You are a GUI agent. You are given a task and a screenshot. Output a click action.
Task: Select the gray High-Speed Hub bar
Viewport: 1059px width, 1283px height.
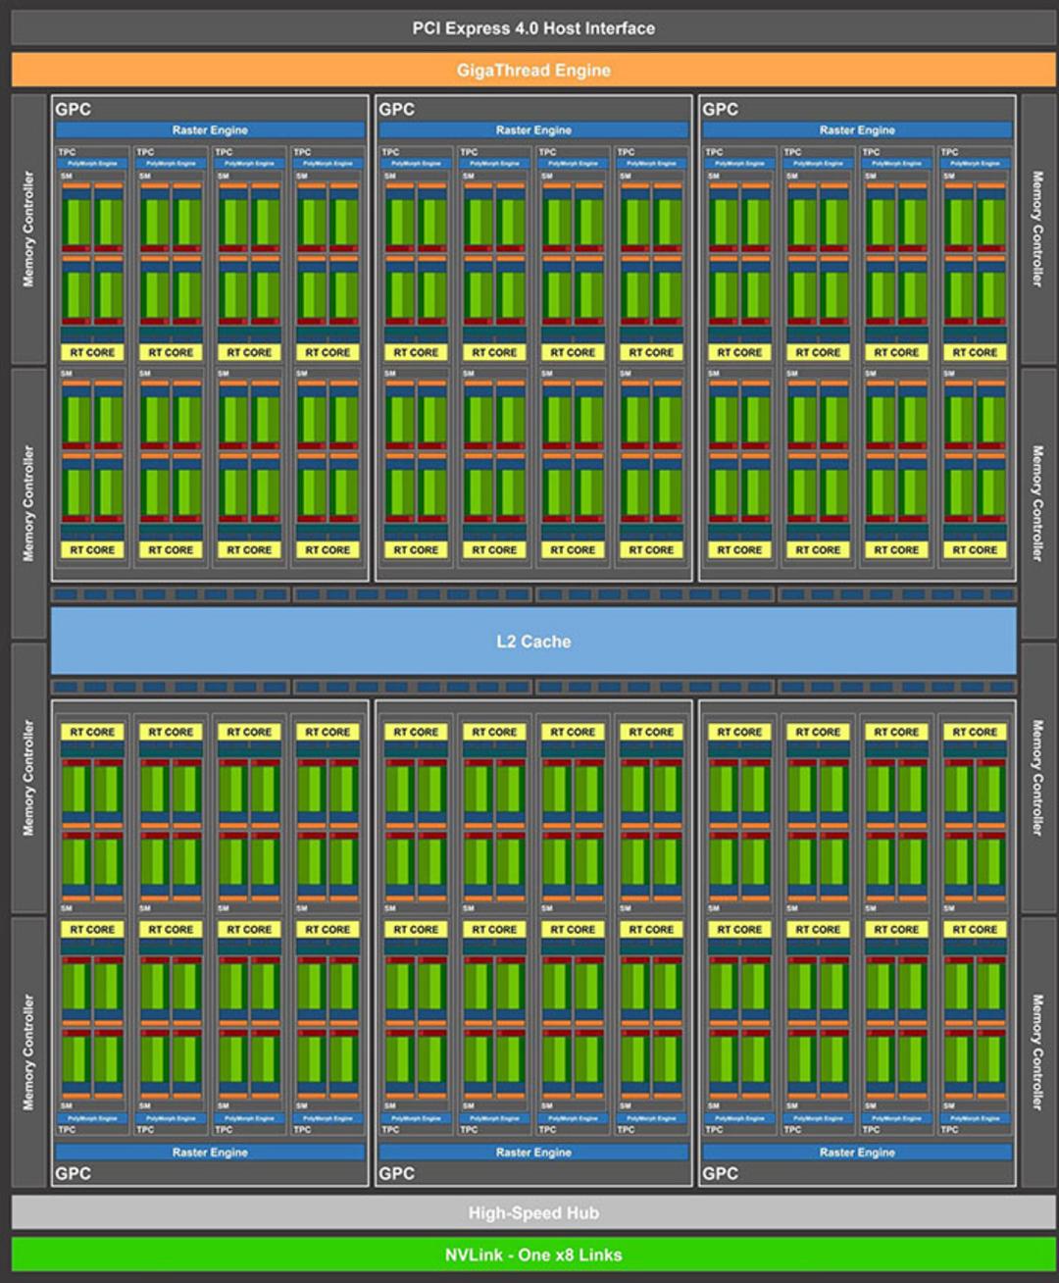click(533, 1212)
